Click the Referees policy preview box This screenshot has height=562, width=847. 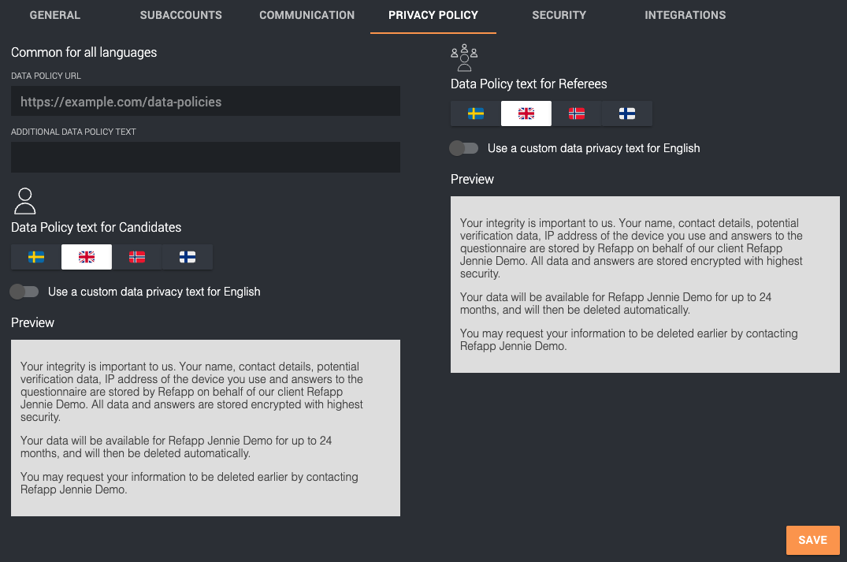coord(645,285)
